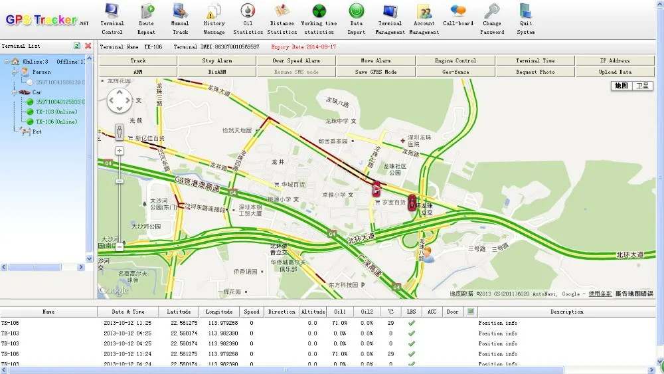This screenshot has width=664, height=374.
Task: Open Terminal Control tool
Action: [x=112, y=19]
